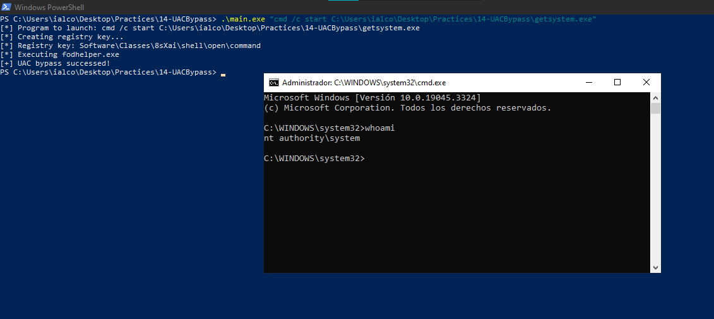
Task: Click the 'Microsoft Corporation. Todos los derechos reservados' line
Action: tap(408, 108)
